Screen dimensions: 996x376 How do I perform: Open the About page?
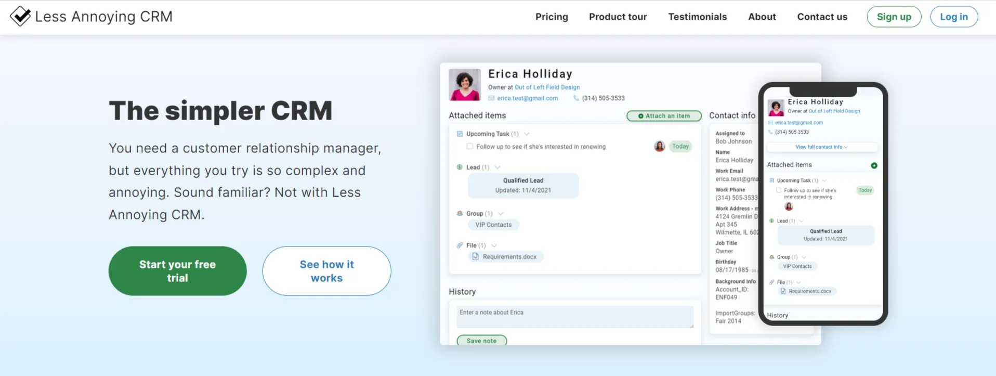(x=762, y=17)
